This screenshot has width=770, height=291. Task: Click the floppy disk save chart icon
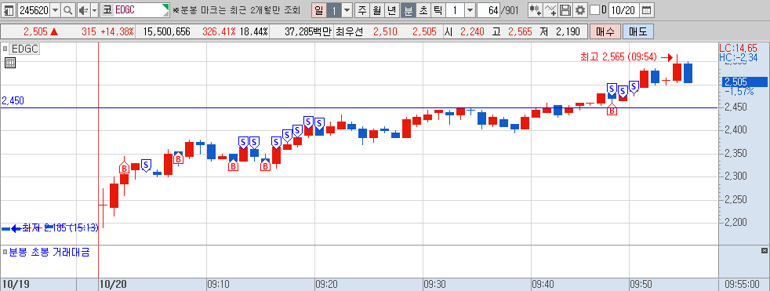[x=565, y=10]
